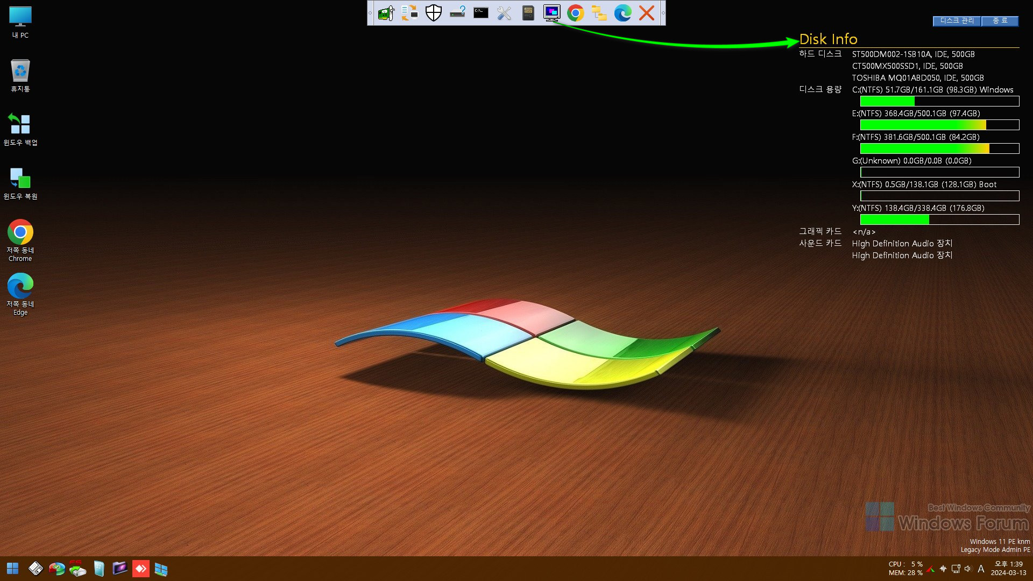Open the black-and-white security shield icon
Screen dimensions: 1033x581
point(434,13)
